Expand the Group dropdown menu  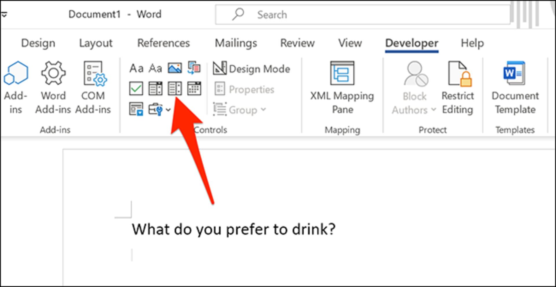(x=240, y=110)
